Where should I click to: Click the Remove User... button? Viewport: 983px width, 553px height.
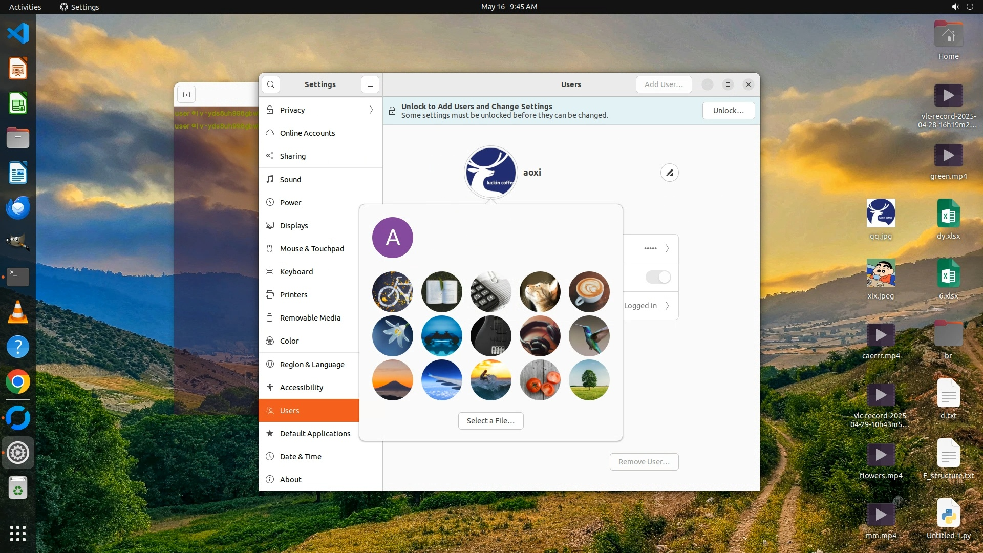pos(644,462)
